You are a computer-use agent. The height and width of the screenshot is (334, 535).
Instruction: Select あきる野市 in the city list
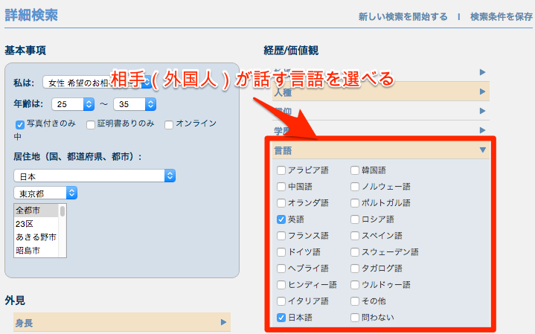[x=36, y=237]
